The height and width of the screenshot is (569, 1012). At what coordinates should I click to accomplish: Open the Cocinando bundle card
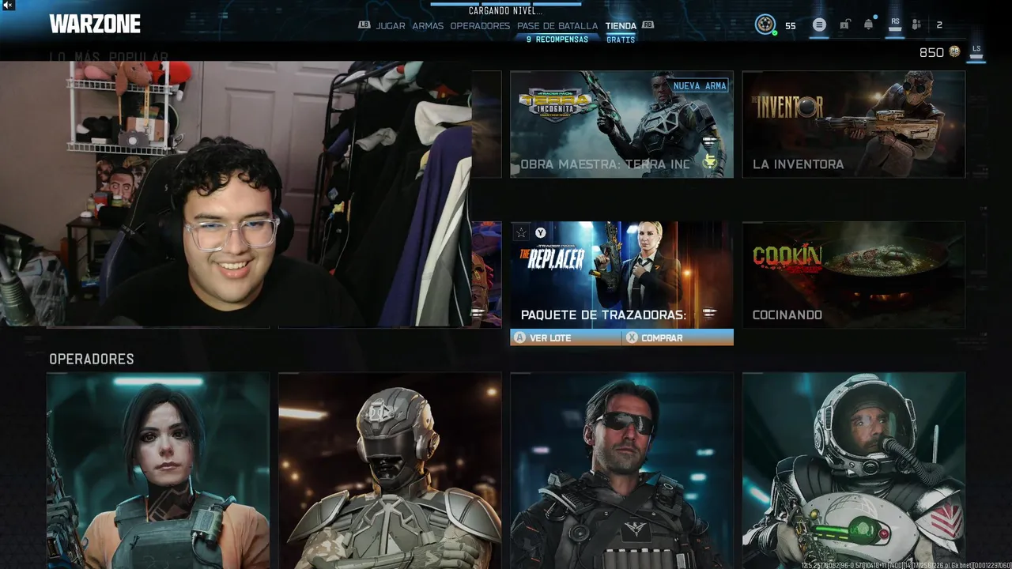pos(853,275)
